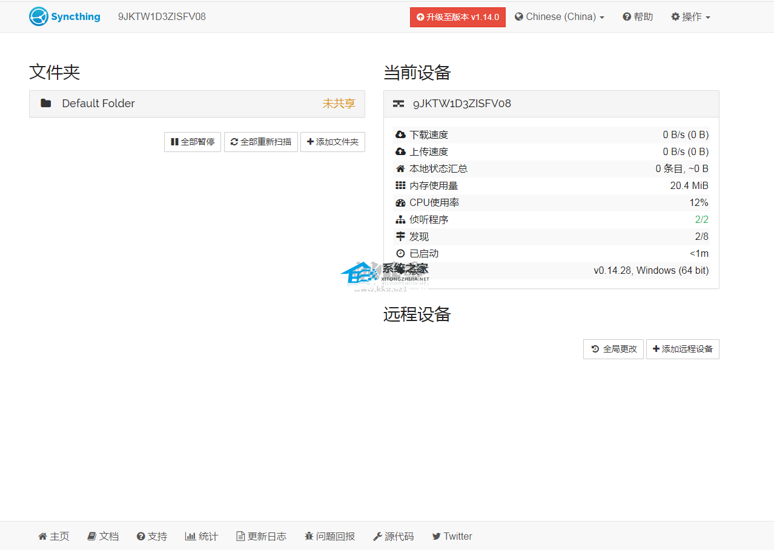This screenshot has width=774, height=550.
Task: Click the 远程设备 remote devices heading
Action: pos(417,314)
